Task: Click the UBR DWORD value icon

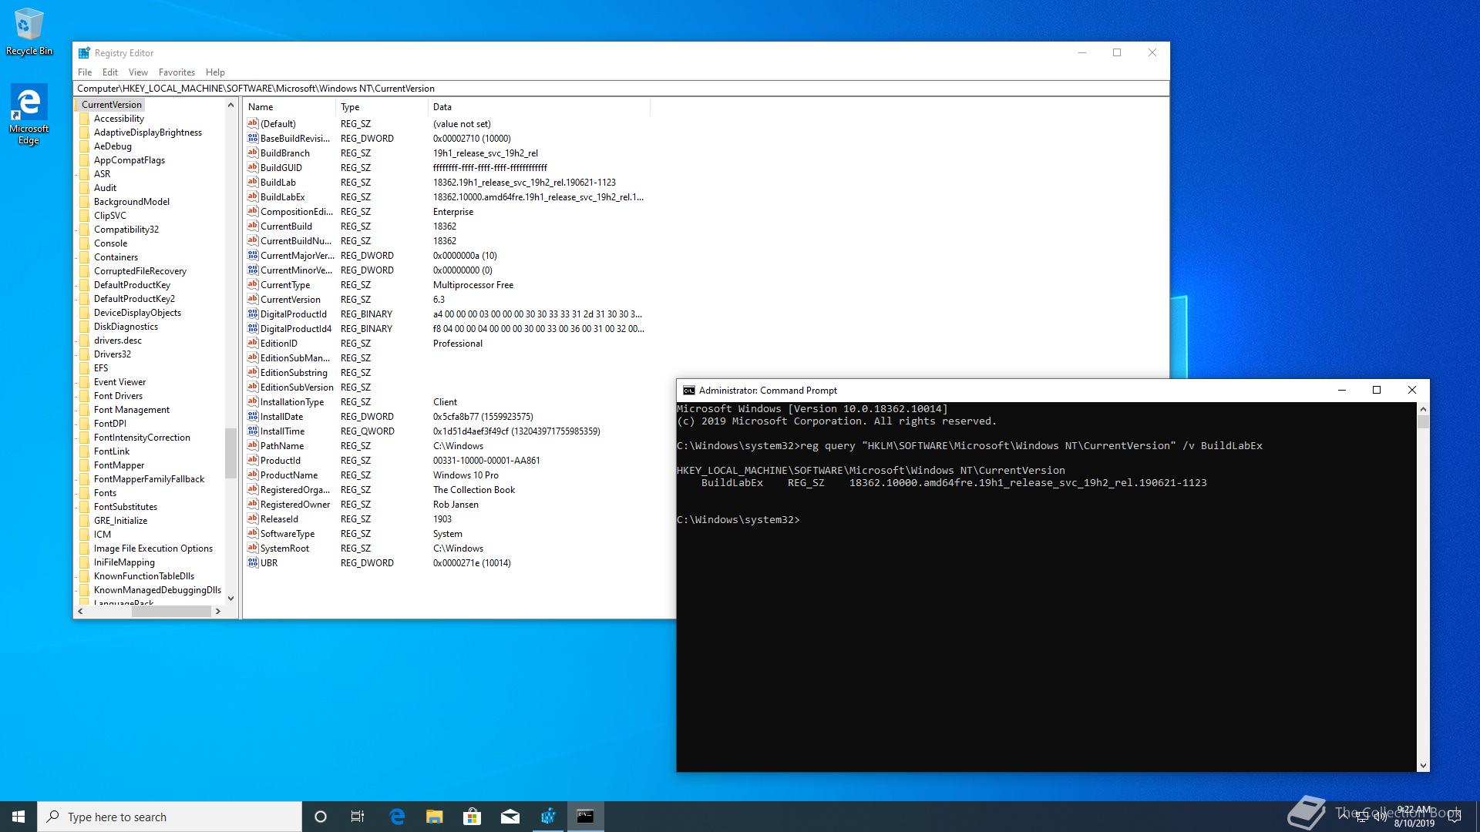Action: click(x=252, y=562)
